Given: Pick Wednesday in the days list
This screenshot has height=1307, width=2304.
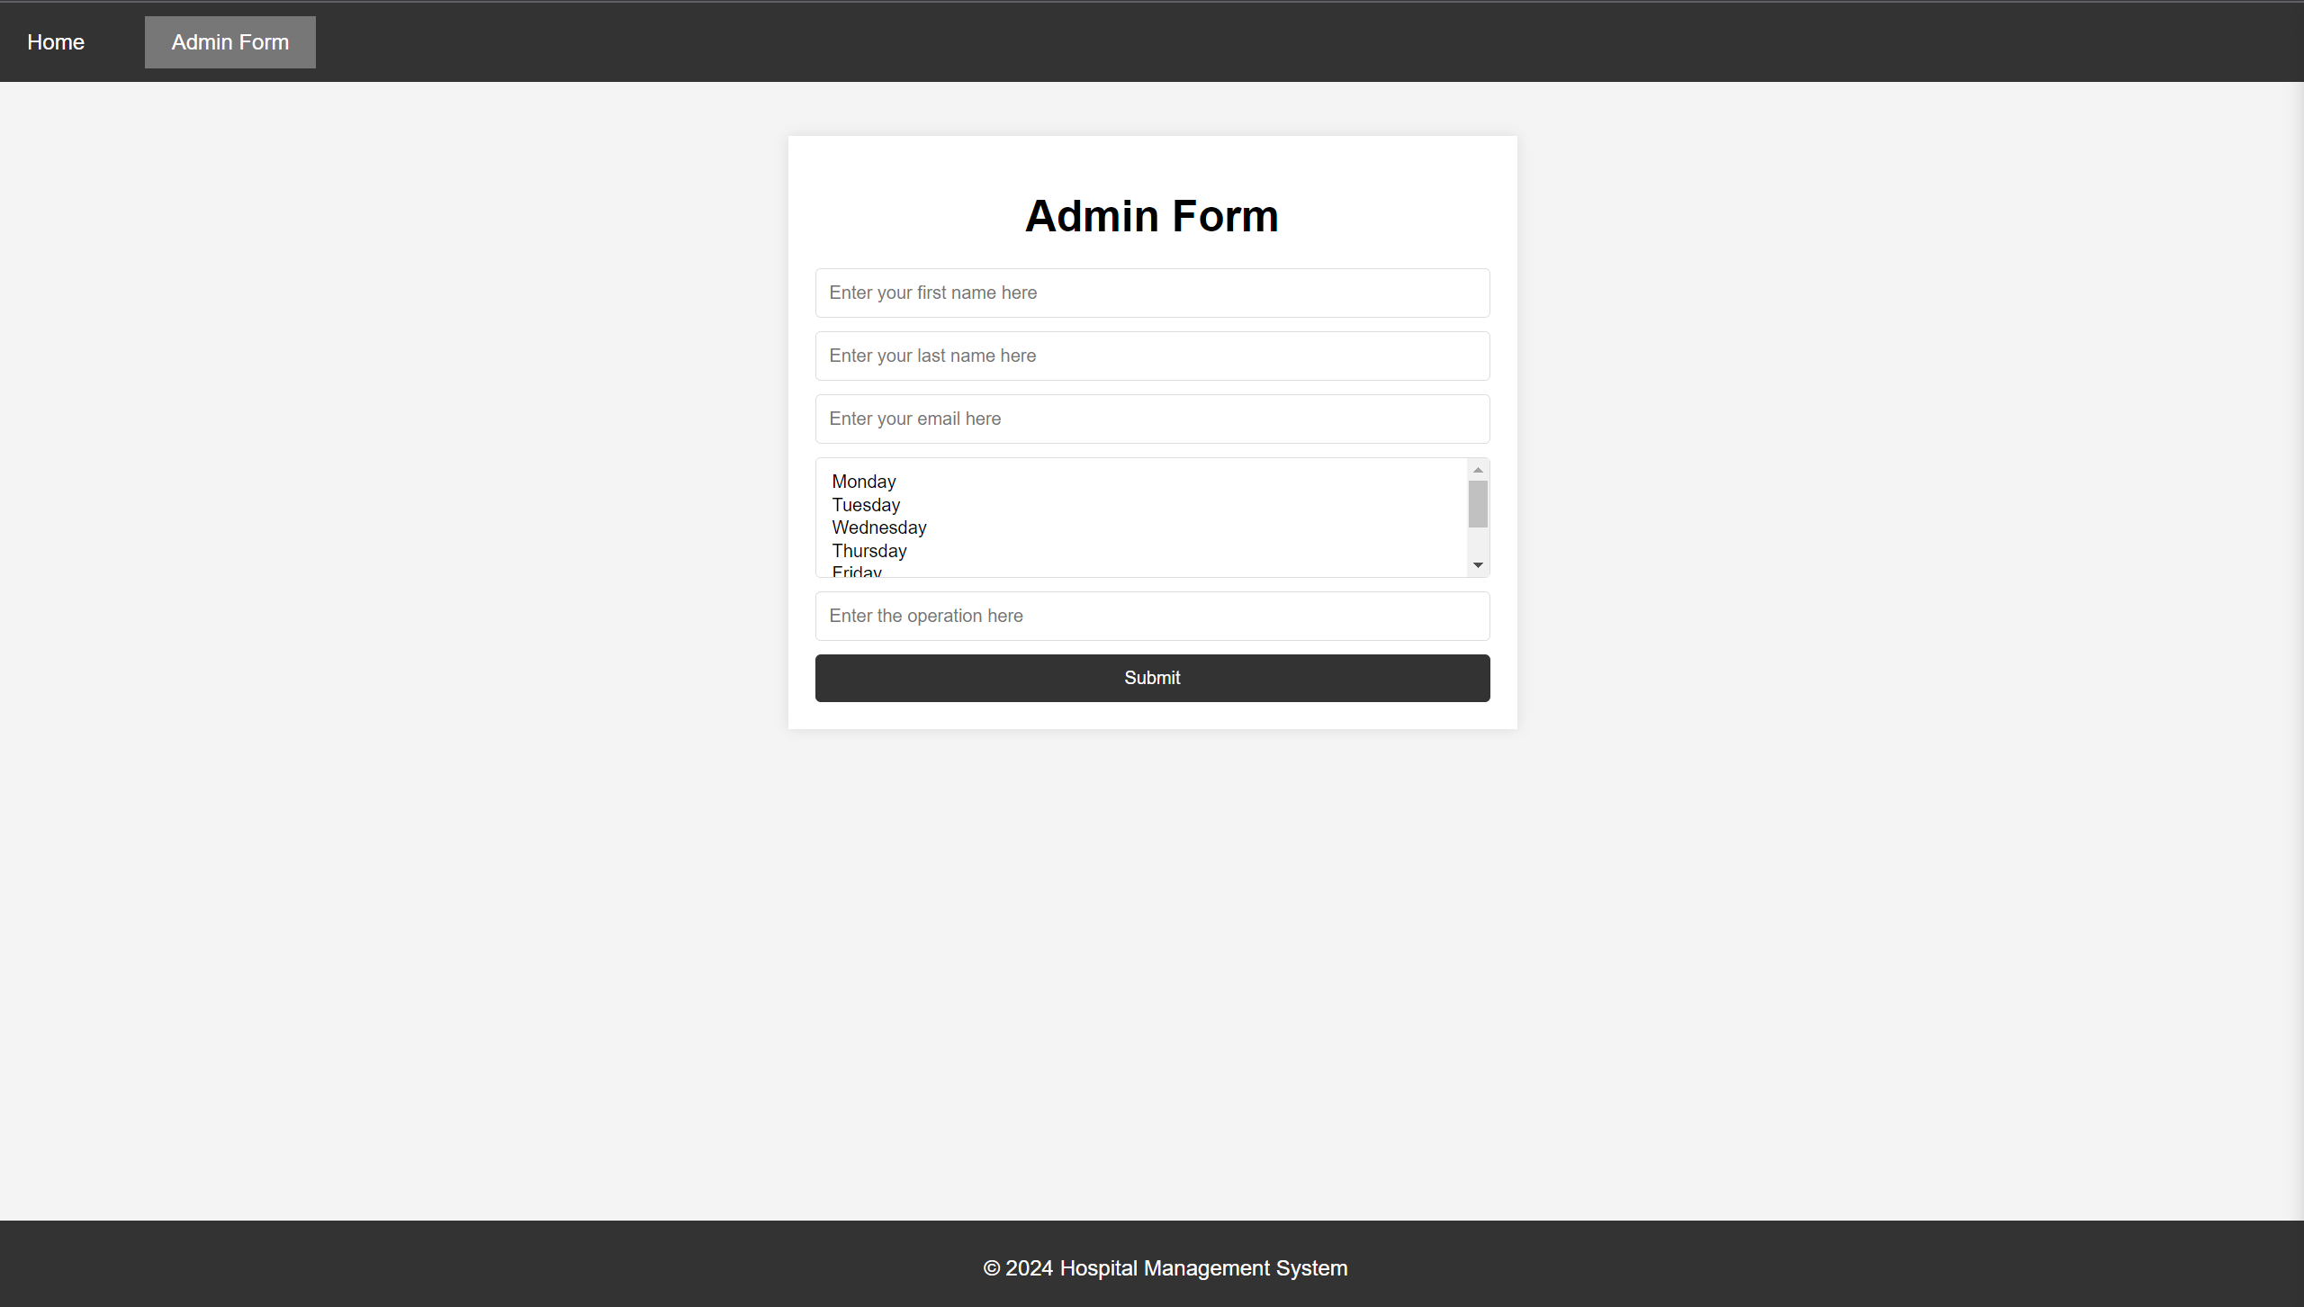Looking at the screenshot, I should (x=879, y=527).
